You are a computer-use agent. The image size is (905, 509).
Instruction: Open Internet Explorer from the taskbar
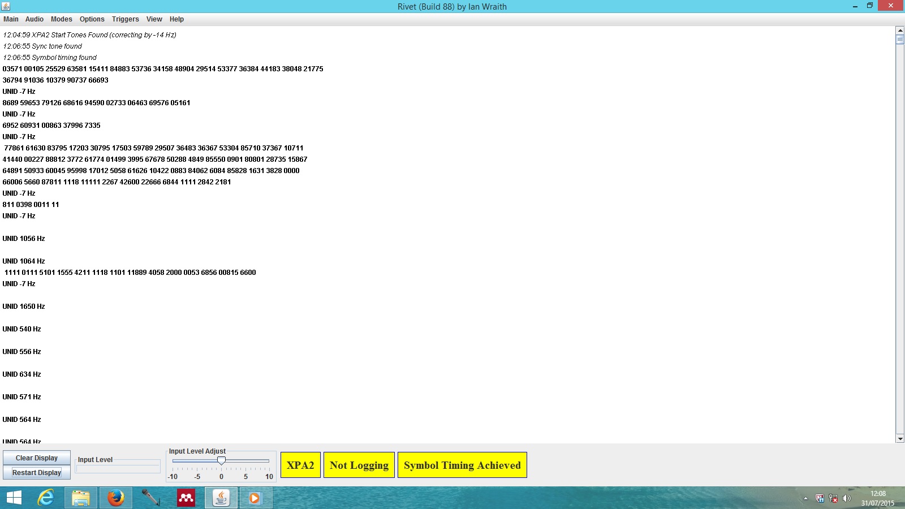(x=46, y=498)
